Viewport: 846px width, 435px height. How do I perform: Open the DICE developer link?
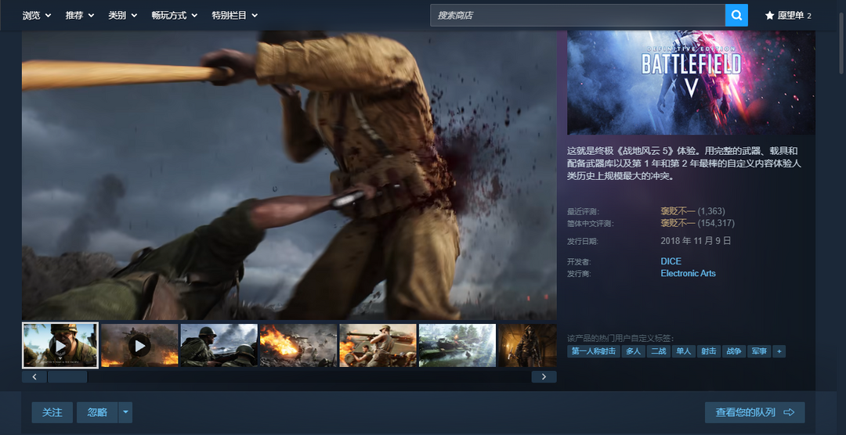tap(671, 261)
